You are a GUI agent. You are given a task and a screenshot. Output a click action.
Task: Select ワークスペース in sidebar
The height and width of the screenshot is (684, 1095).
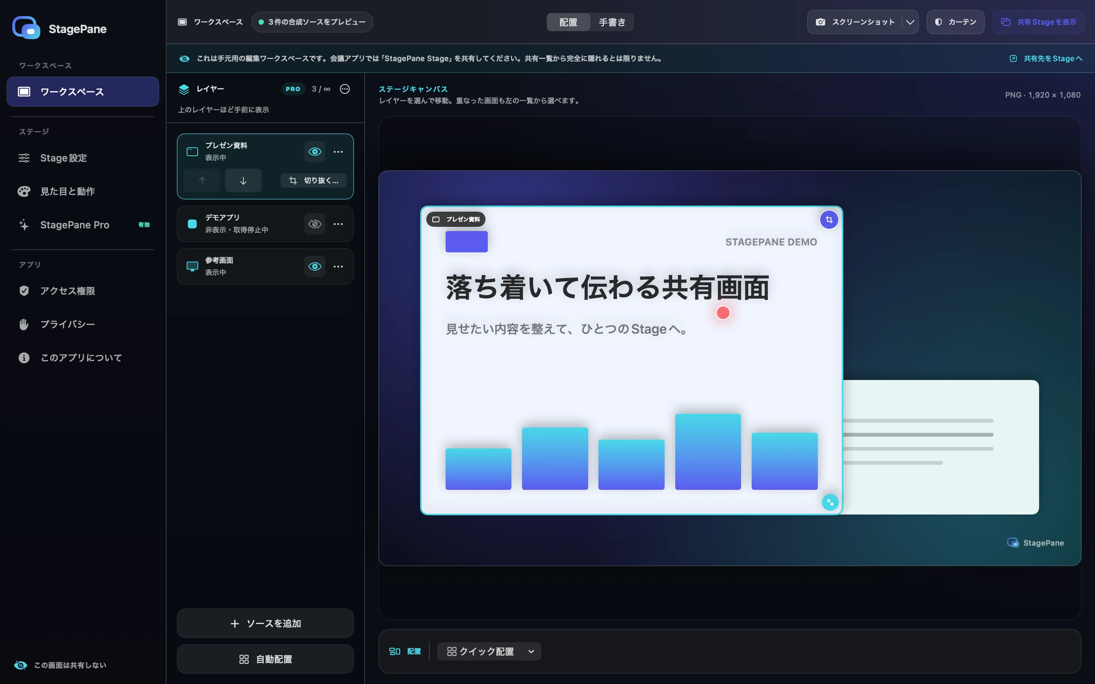[x=83, y=92]
